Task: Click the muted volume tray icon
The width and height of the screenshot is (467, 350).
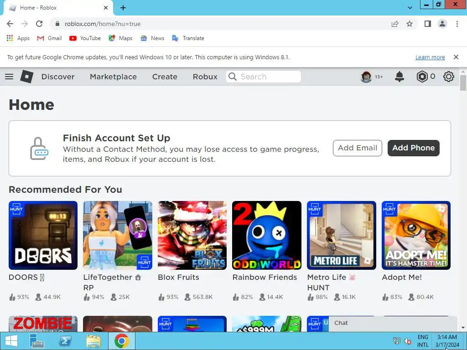Action: (408, 341)
